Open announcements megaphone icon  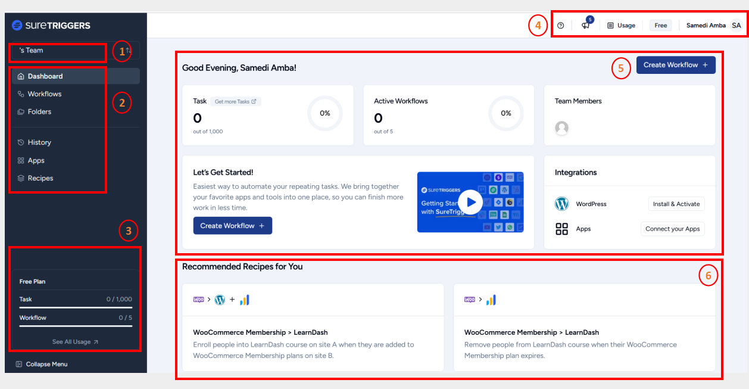point(586,24)
